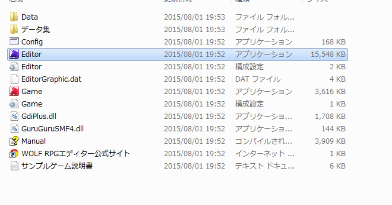Click the DAT ファイル type entry
392x205 pixels.
pos(257,79)
